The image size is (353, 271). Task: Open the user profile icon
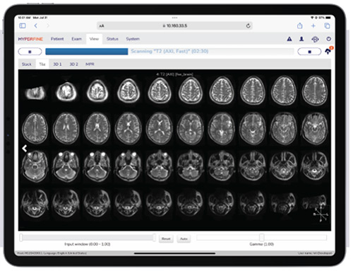[301, 39]
